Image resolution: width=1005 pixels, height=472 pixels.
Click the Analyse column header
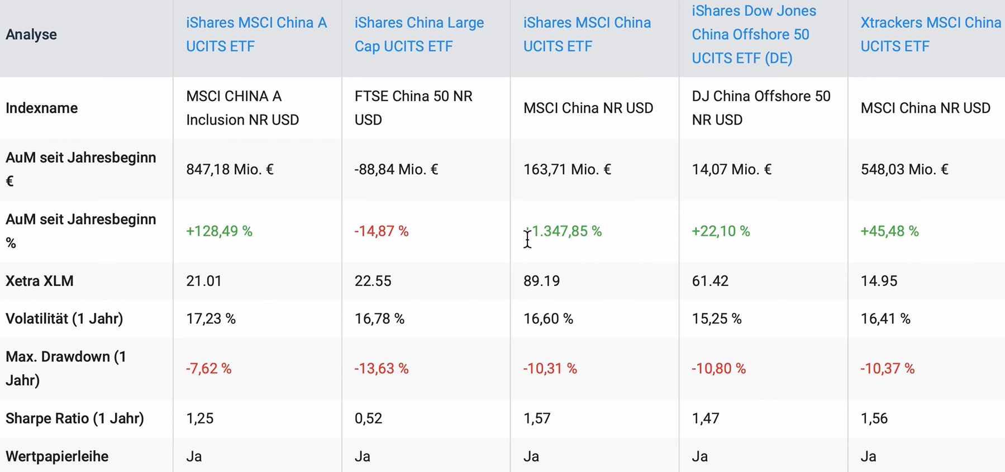31,35
